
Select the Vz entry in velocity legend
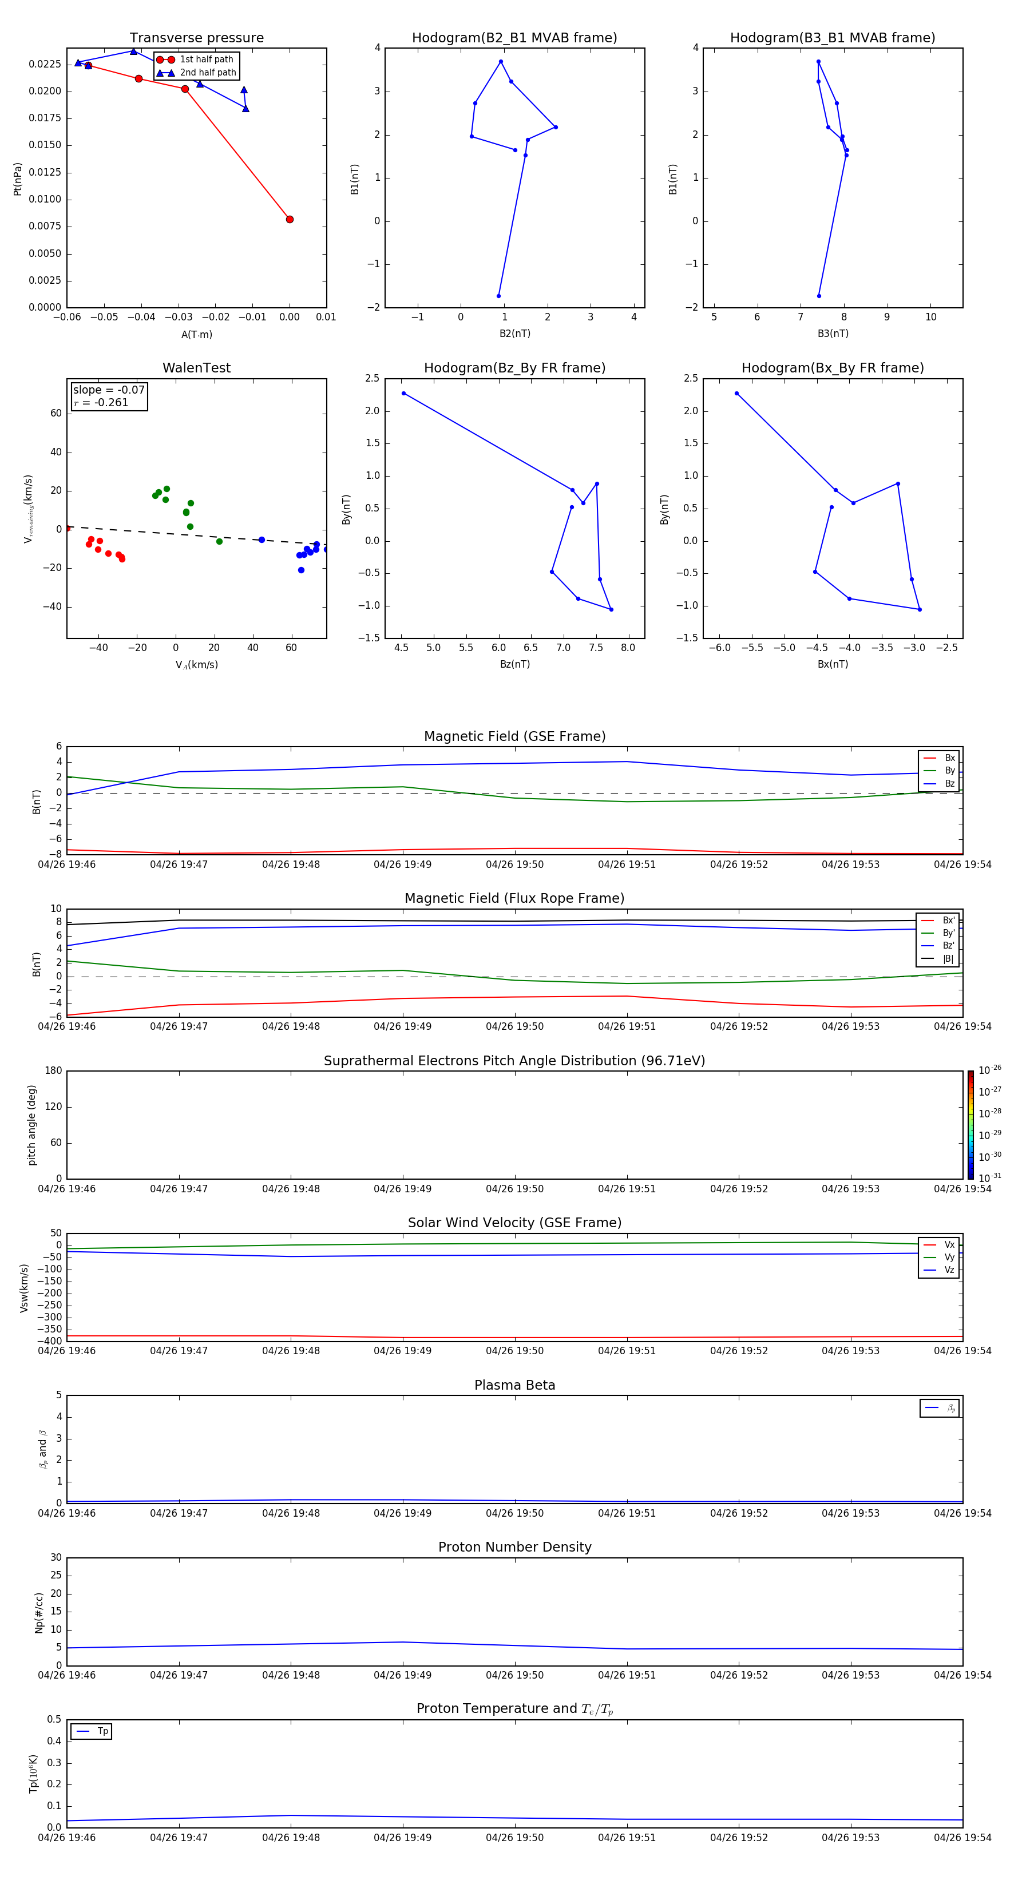pyautogui.click(x=939, y=1270)
